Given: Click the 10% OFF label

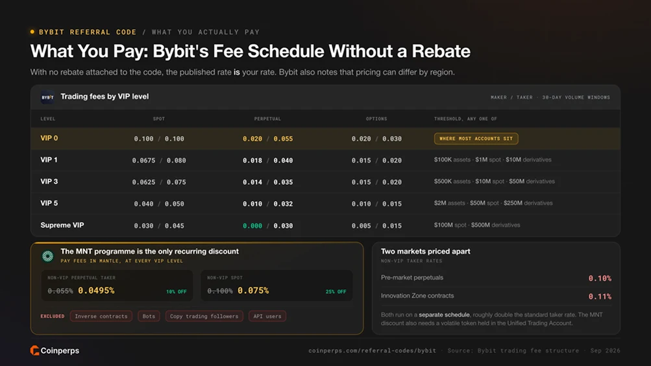Looking at the screenshot, I should point(177,292).
